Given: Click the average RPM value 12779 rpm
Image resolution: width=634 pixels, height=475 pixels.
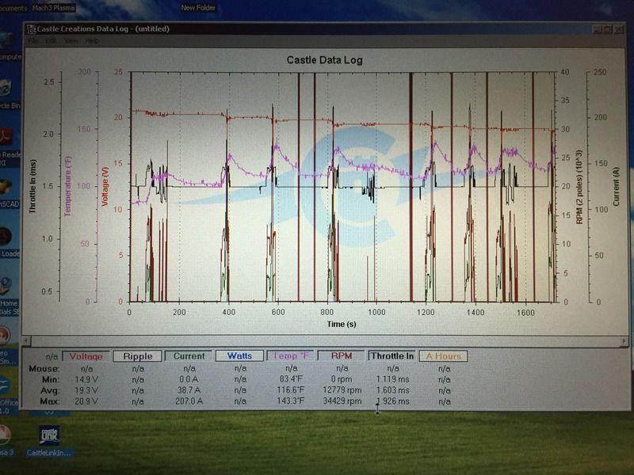Looking at the screenshot, I should pyautogui.click(x=342, y=390).
